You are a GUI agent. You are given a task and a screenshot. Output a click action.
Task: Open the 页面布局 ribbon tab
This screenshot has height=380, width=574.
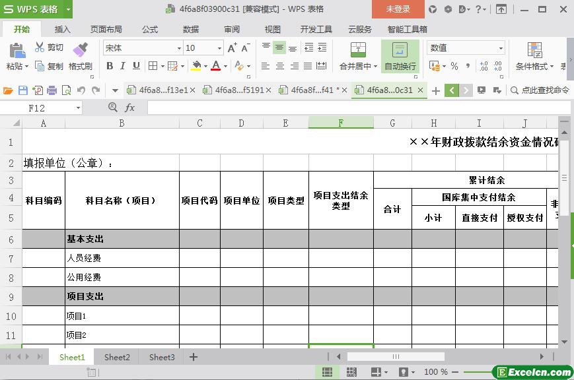[x=106, y=29]
